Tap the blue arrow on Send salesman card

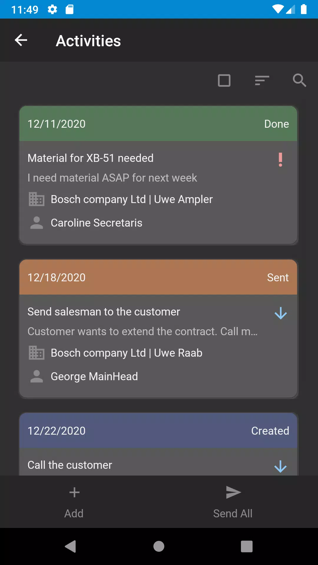point(280,313)
